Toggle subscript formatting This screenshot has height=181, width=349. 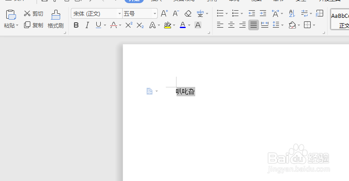(x=140, y=25)
